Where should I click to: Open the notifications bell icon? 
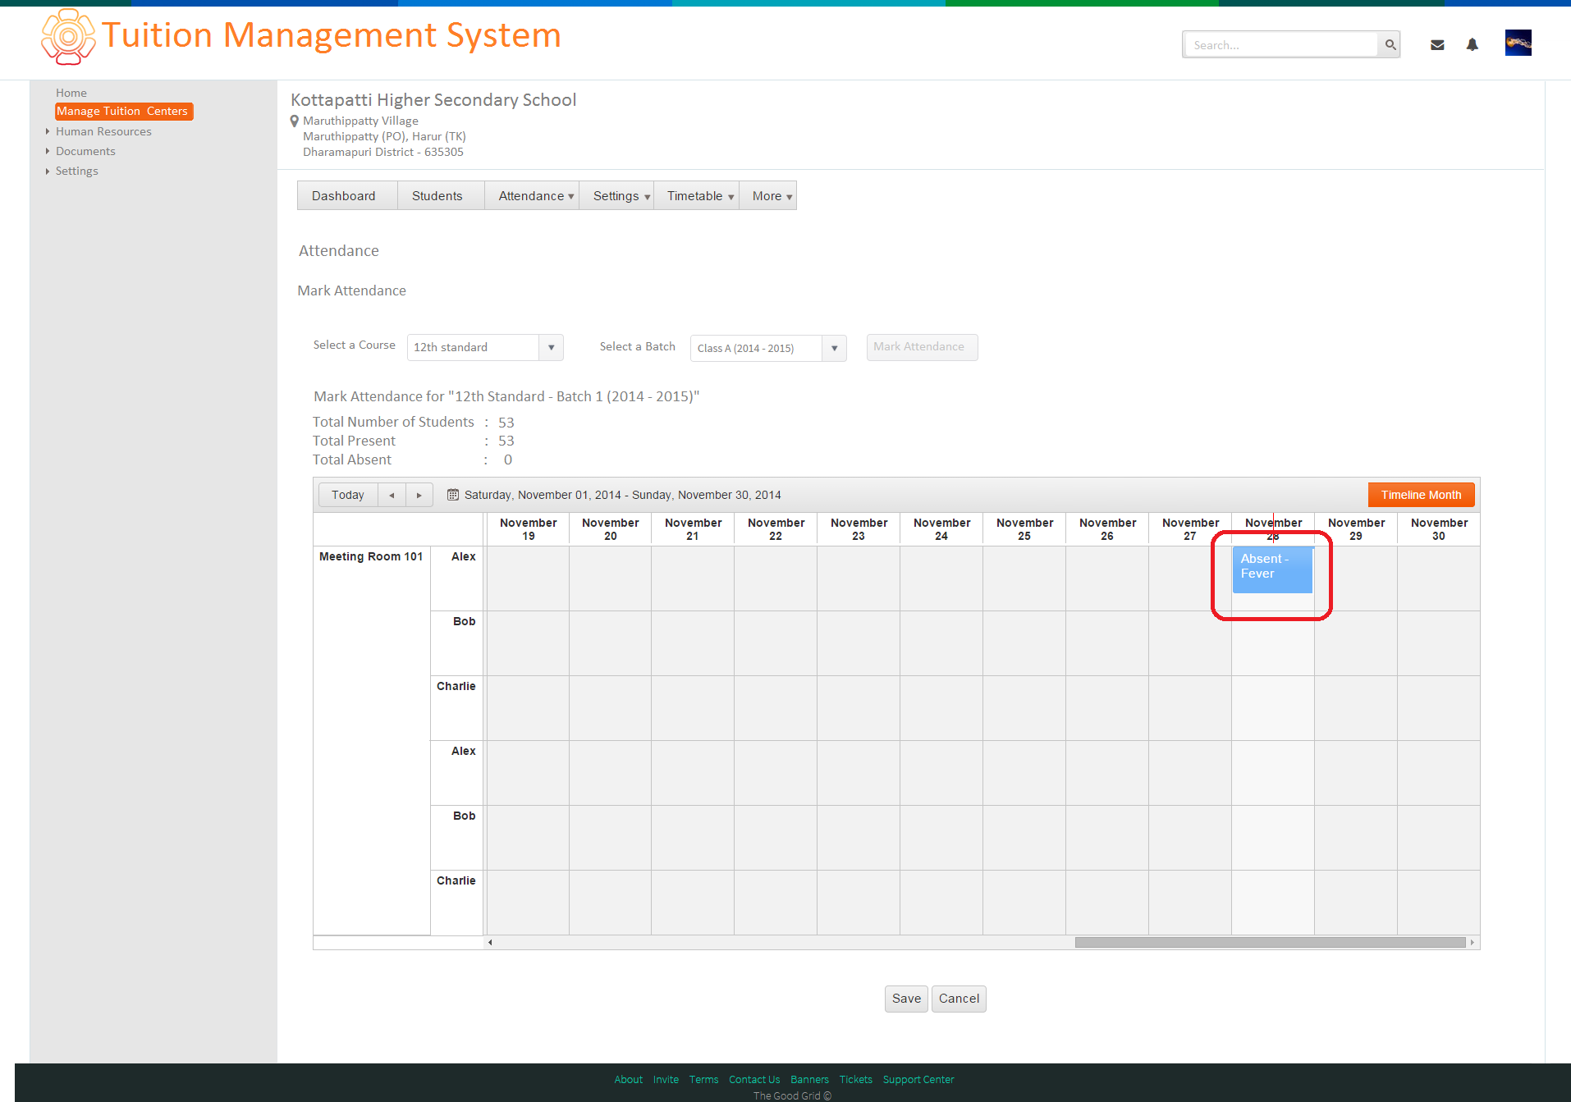pos(1473,44)
